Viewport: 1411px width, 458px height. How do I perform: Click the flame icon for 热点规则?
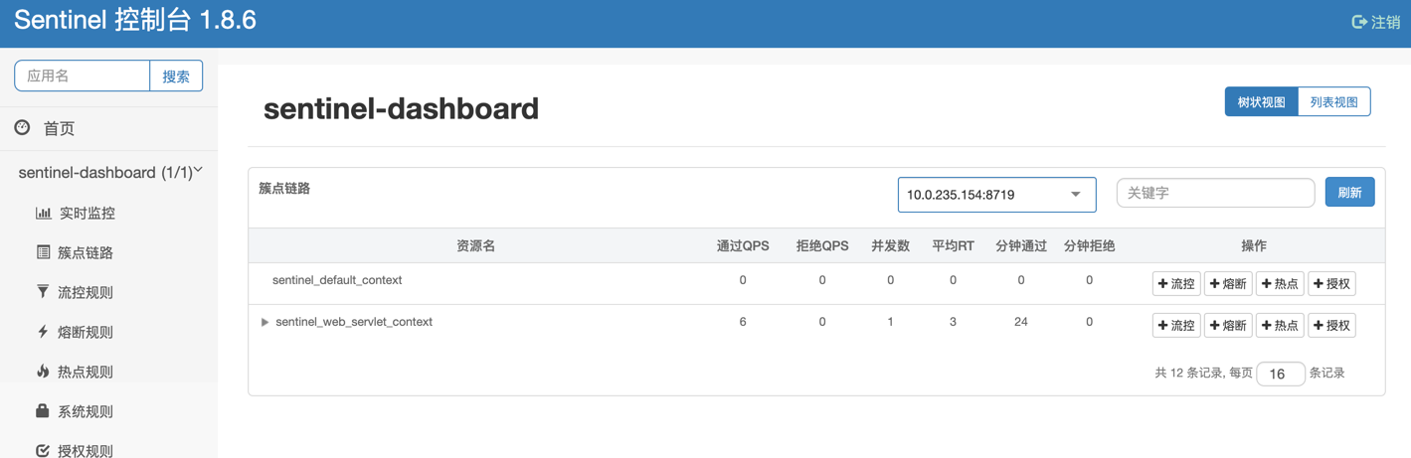tap(43, 372)
